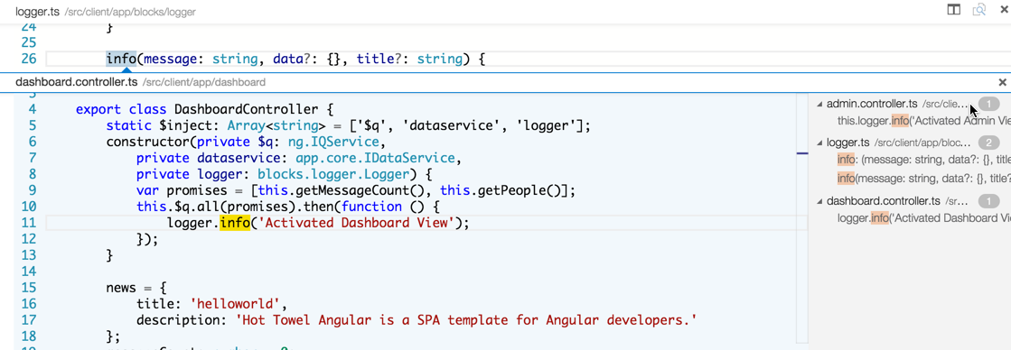Click the path /src/client/app/dashboard in peek header
This screenshot has width=1011, height=350.
[x=204, y=82]
